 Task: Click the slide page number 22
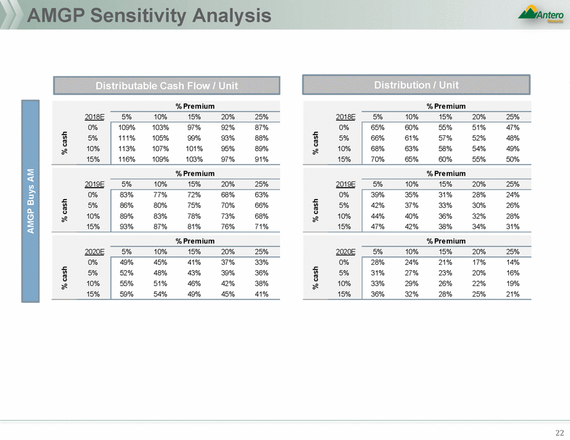(x=560, y=432)
